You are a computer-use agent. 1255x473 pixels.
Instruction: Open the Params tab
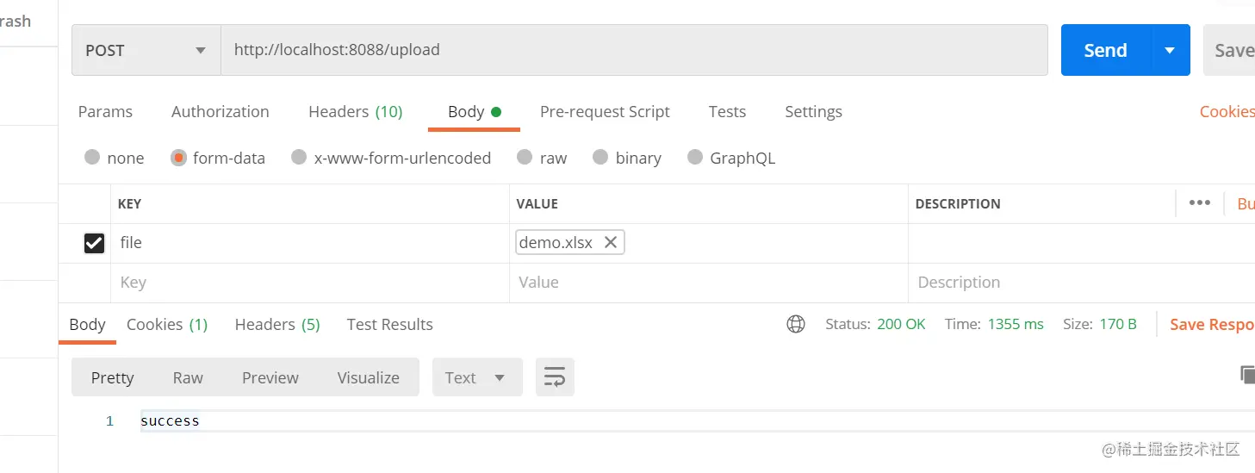tap(105, 112)
